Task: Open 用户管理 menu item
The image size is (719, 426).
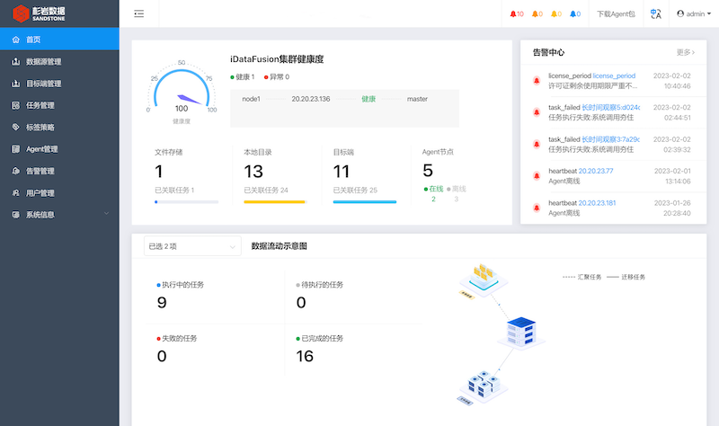Action: [59, 193]
